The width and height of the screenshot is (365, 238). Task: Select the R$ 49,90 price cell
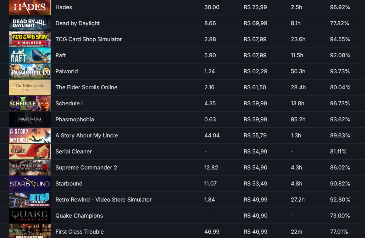pos(255,216)
